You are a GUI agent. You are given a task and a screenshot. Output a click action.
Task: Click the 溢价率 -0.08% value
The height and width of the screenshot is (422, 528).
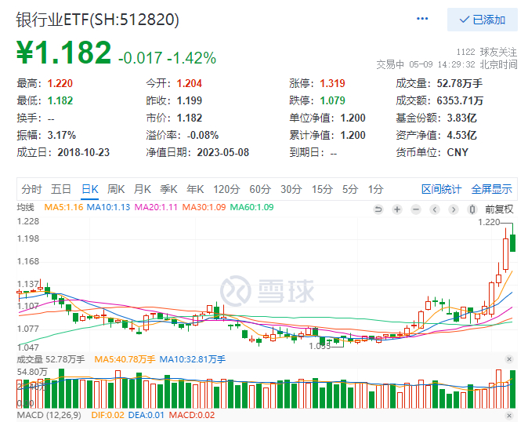coord(203,135)
